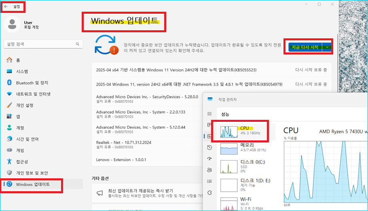The image size is (368, 211).
Task: Open the Task Manager App history icon
Action: [x=209, y=147]
